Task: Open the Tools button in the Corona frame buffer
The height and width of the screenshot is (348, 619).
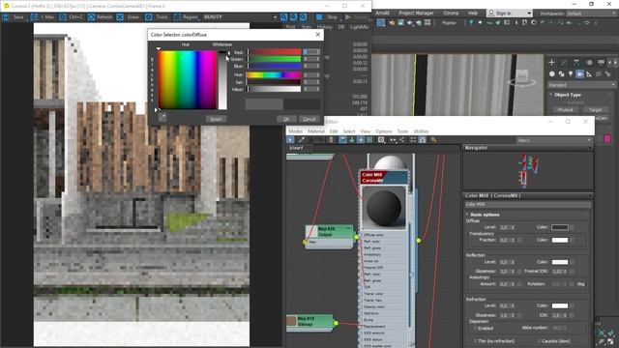Action: coord(157,17)
